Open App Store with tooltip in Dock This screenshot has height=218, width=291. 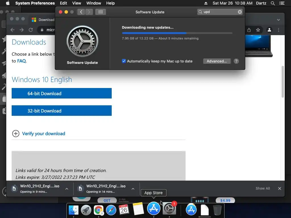[154, 208]
